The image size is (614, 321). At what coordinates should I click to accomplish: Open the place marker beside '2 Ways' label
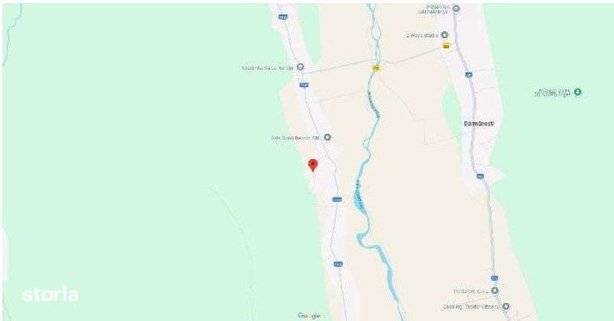[444, 35]
